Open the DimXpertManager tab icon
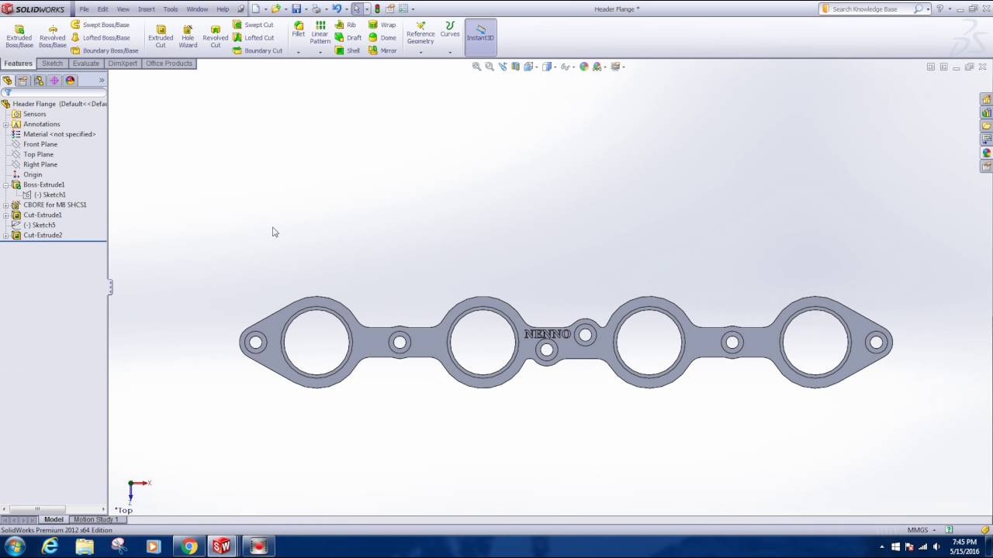Image resolution: width=993 pixels, height=558 pixels. [x=54, y=81]
